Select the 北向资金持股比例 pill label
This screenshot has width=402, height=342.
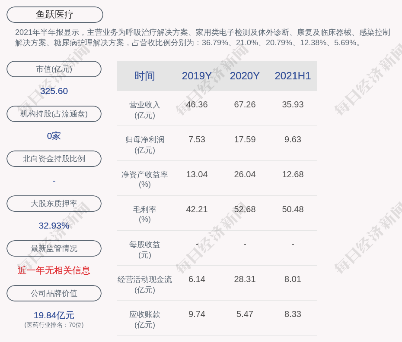[x=54, y=159]
